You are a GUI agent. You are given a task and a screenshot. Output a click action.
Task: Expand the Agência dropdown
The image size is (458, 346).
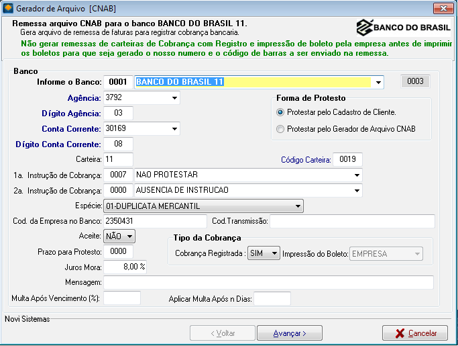(x=174, y=98)
